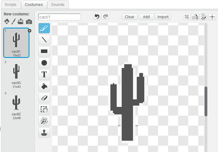The image size is (218, 152).
Task: Set costume center crosshair
Action: pos(212,17)
